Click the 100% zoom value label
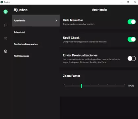 click(x=131, y=86)
